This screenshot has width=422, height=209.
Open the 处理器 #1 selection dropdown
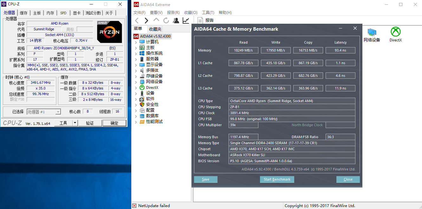click(x=58, y=112)
